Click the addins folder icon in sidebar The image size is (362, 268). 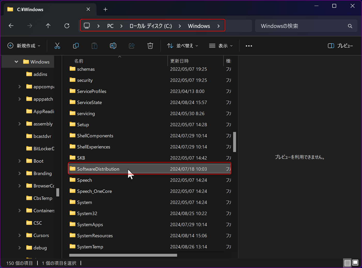[x=29, y=74]
